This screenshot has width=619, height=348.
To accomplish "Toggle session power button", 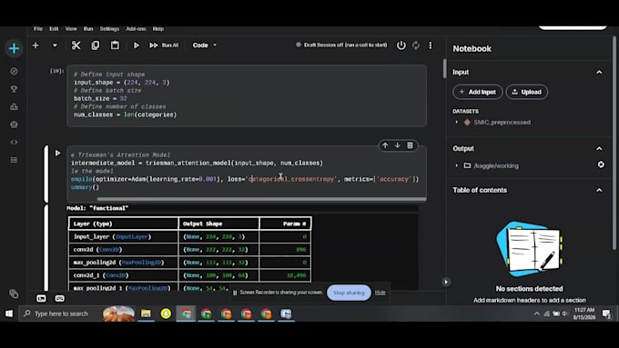I will tap(401, 45).
